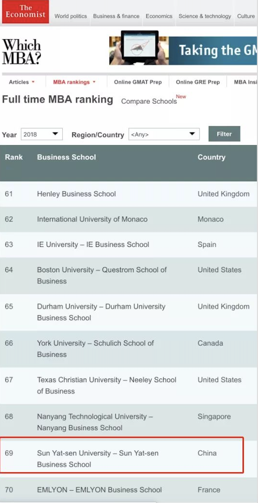Switch to Online GRE Prep tab
Screen dimensions: 258x503
198,82
